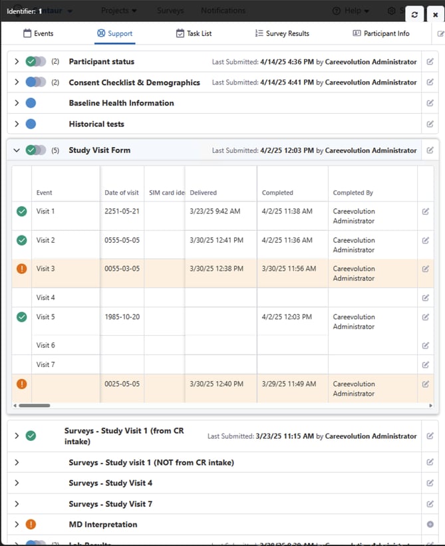Screen dimensions: 445x546
Task: Click edit icon for Surveys - Study Visit 4
Action: point(430,483)
